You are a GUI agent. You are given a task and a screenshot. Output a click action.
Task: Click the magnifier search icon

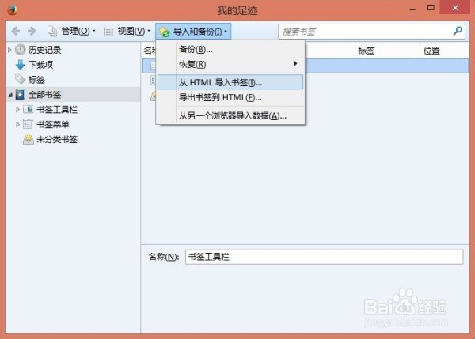coord(458,31)
